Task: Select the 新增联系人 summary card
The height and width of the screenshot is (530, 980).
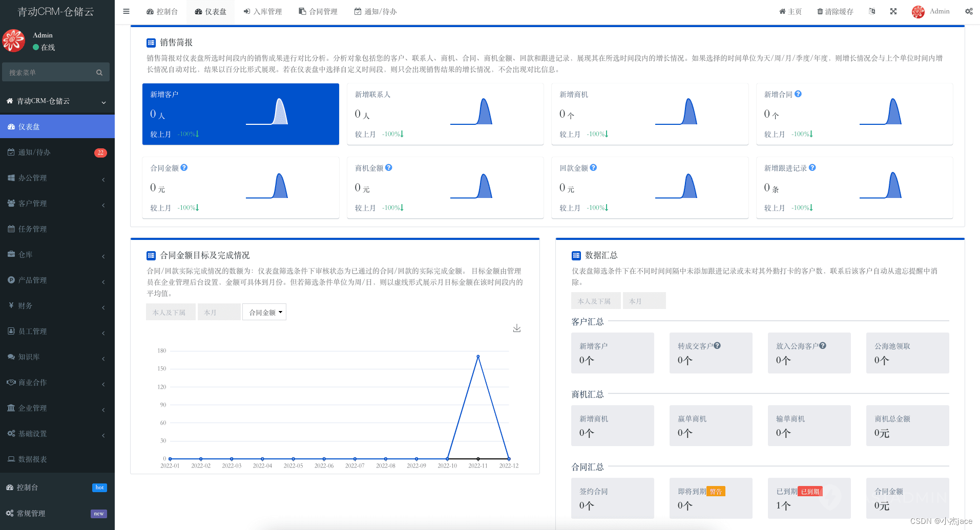Action: pyautogui.click(x=445, y=114)
